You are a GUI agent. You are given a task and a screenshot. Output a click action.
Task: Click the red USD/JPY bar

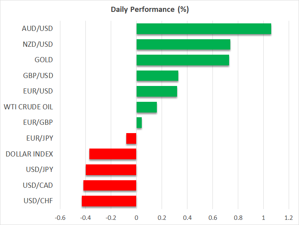(x=111, y=170)
